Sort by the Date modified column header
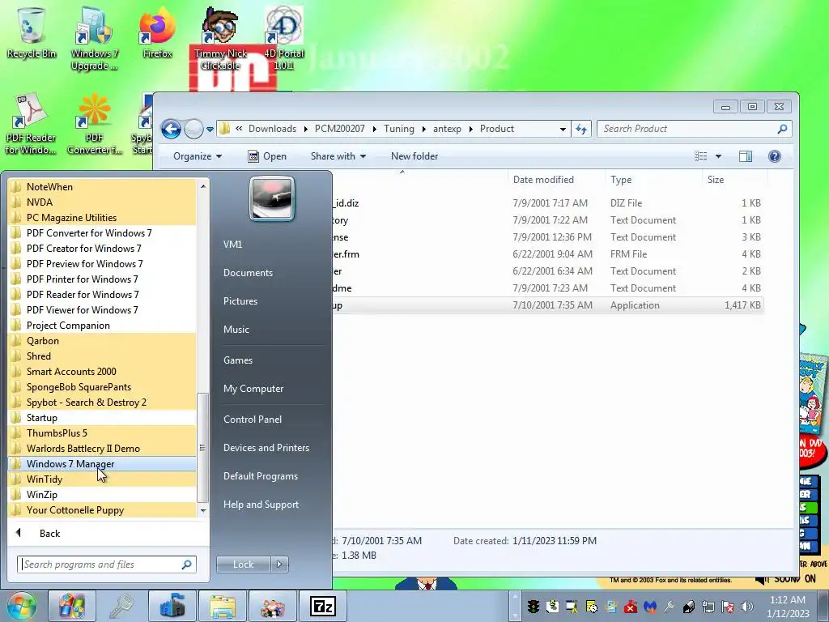The image size is (829, 622). point(555,180)
